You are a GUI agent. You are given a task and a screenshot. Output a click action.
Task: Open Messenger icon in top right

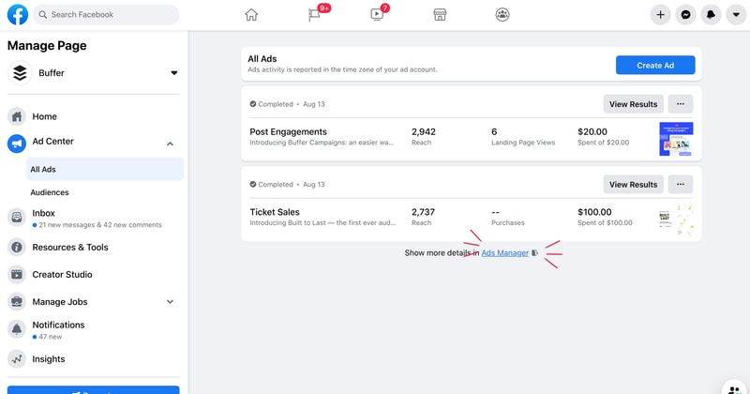point(686,15)
